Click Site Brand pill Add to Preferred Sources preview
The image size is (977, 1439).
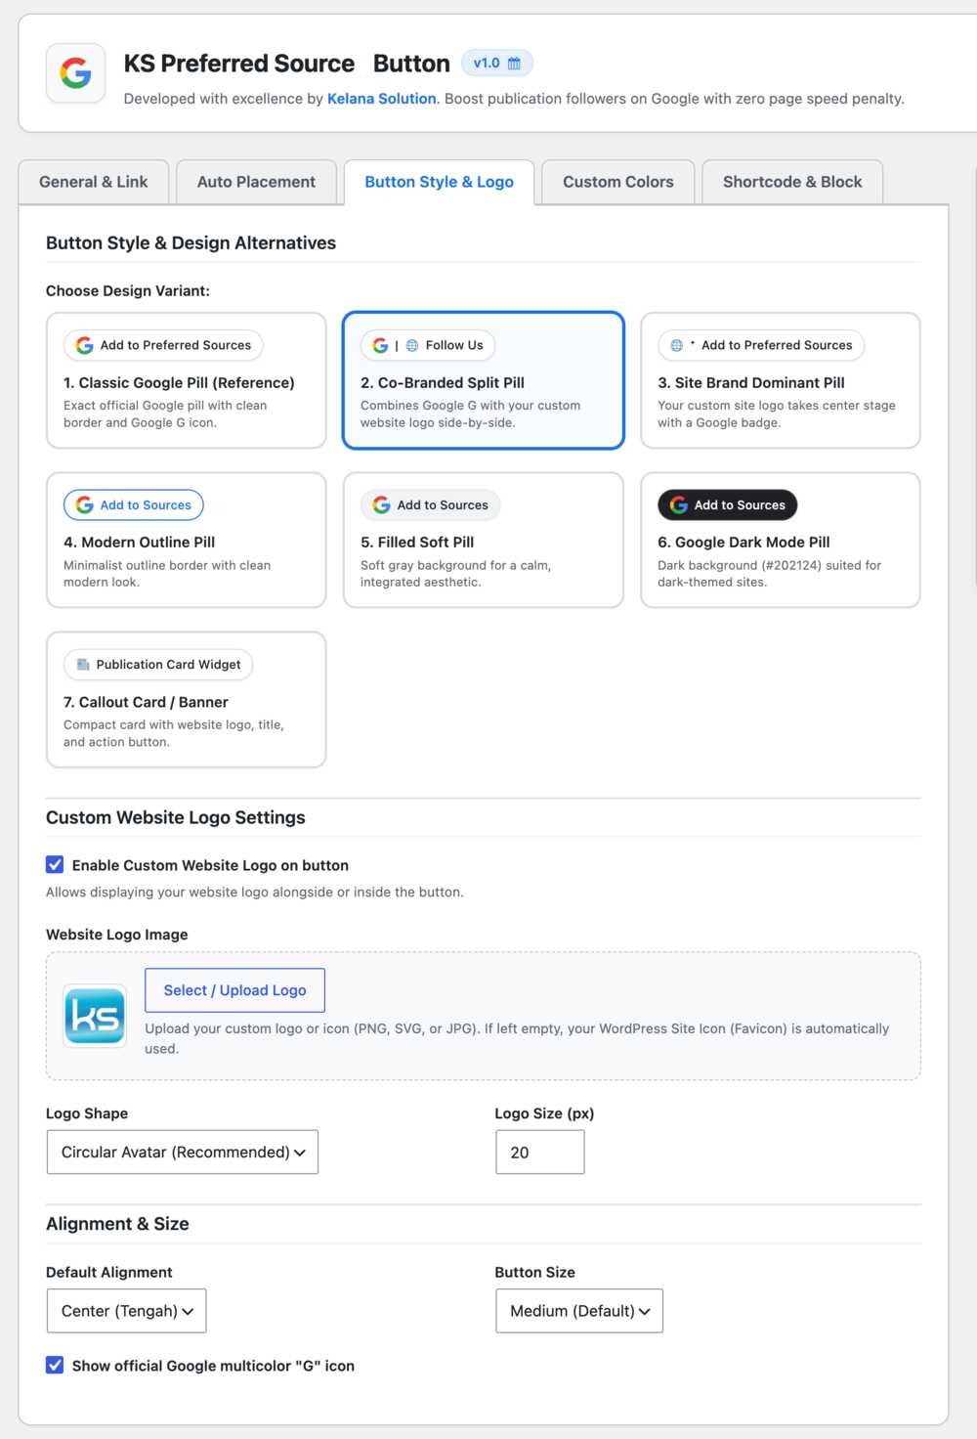pyautogui.click(x=761, y=345)
